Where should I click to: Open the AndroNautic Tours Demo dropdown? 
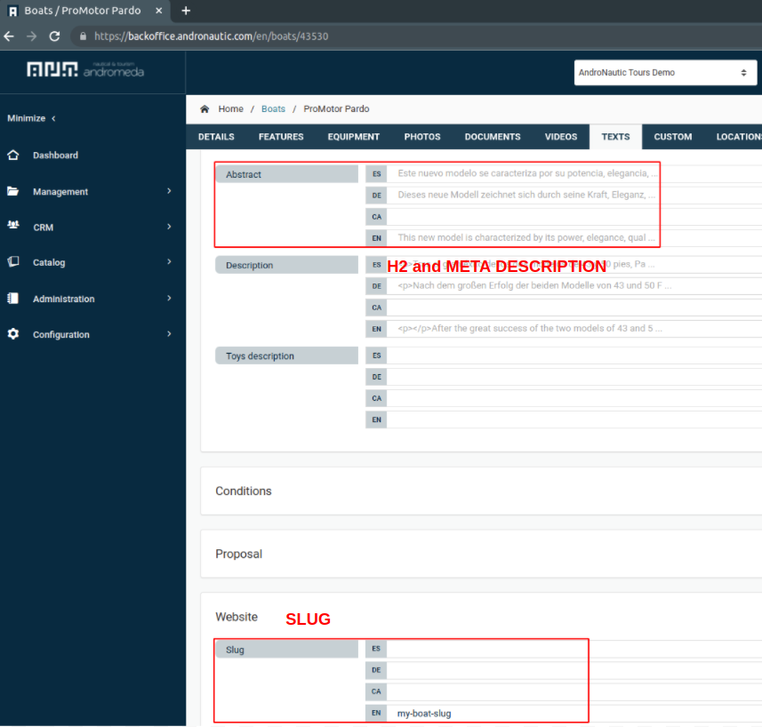665,72
